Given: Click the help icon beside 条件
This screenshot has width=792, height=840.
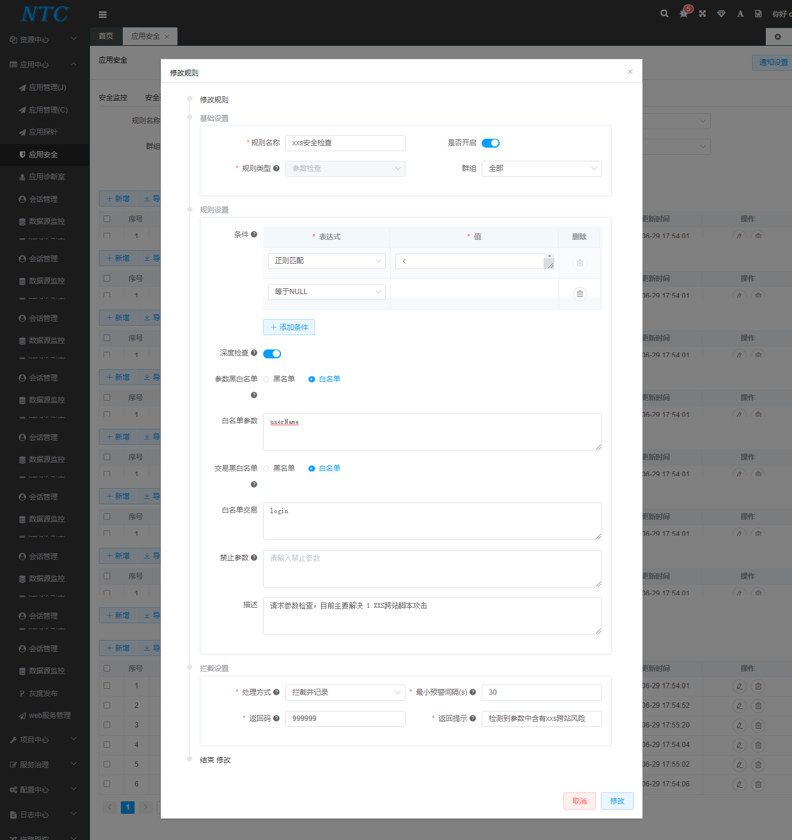Looking at the screenshot, I should [254, 235].
